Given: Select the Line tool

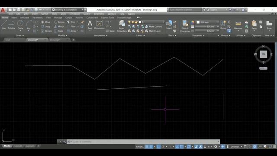Looking at the screenshot, I should [4, 25].
